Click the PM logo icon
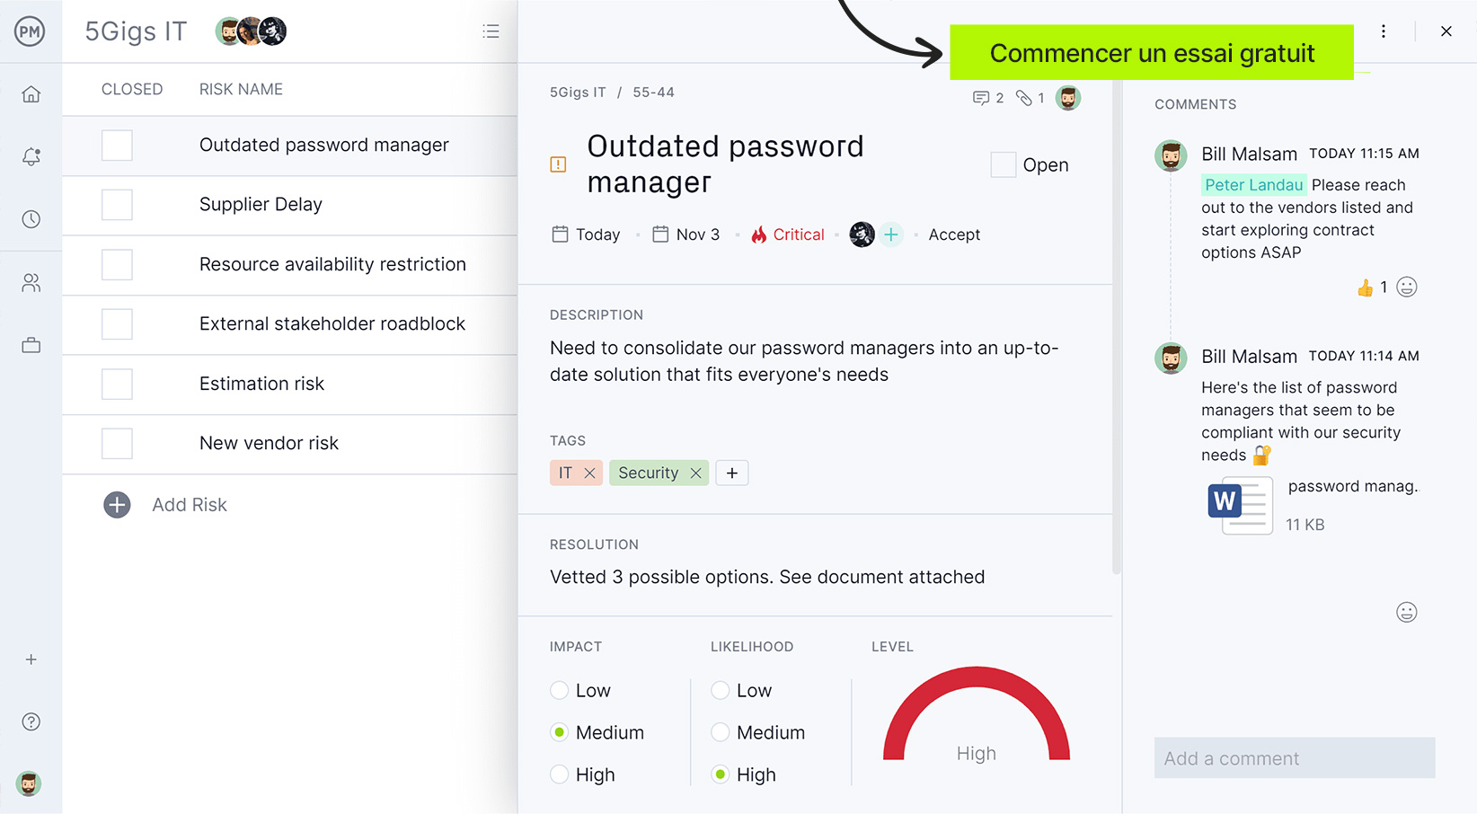 (x=30, y=32)
